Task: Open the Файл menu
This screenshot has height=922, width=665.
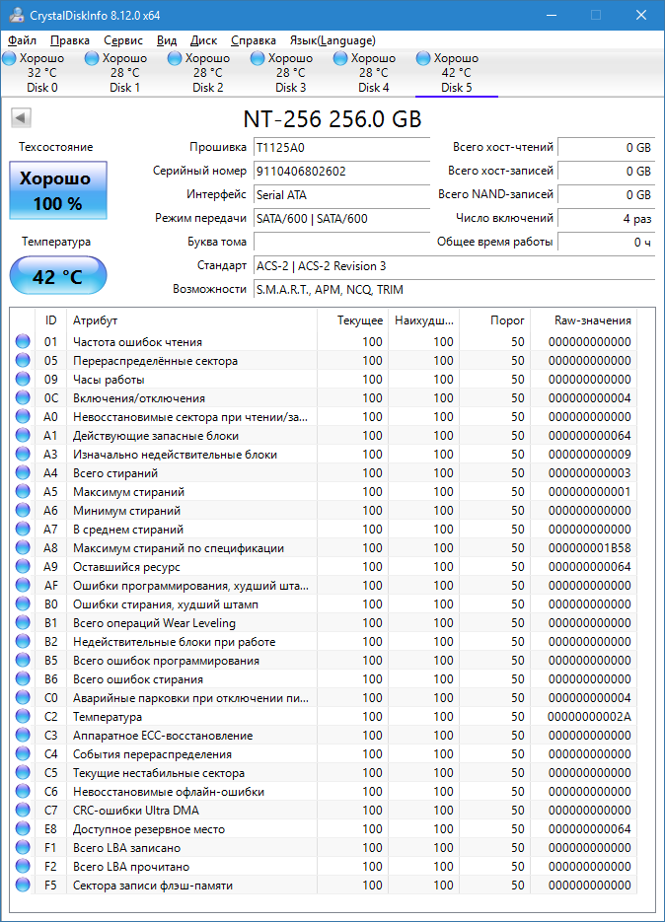Action: pyautogui.click(x=22, y=40)
